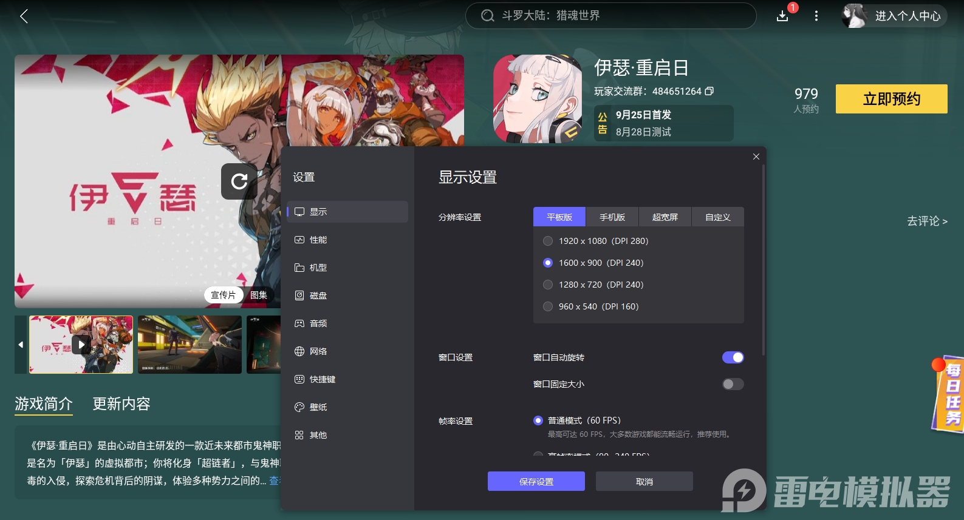Click the refresh icon on the trailer
Screen dimensions: 964x520
click(x=239, y=181)
